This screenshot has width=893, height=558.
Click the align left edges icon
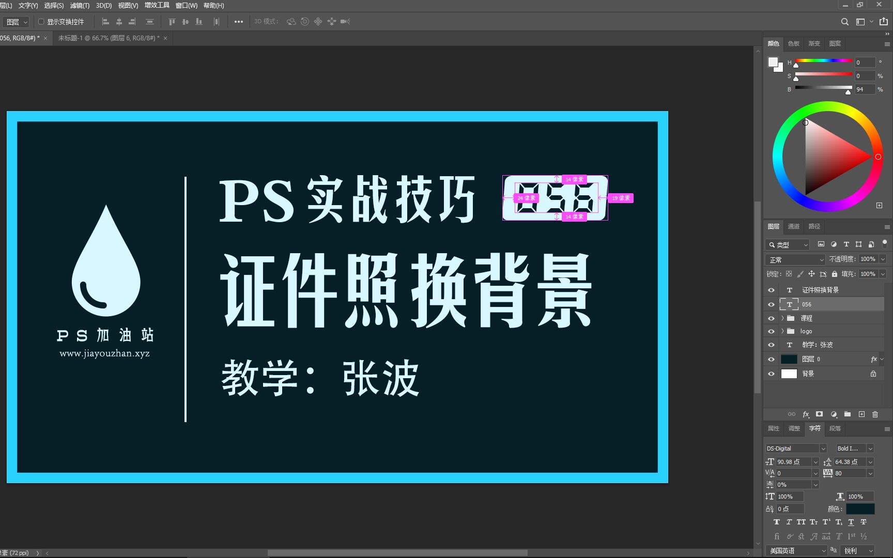point(105,22)
